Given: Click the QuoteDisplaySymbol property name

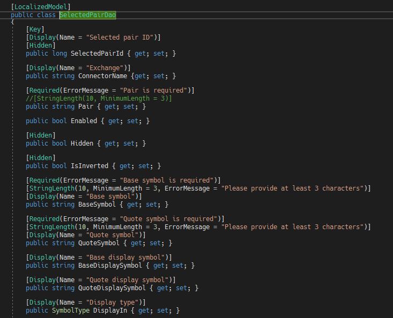Looking at the screenshot, I should point(112,288).
